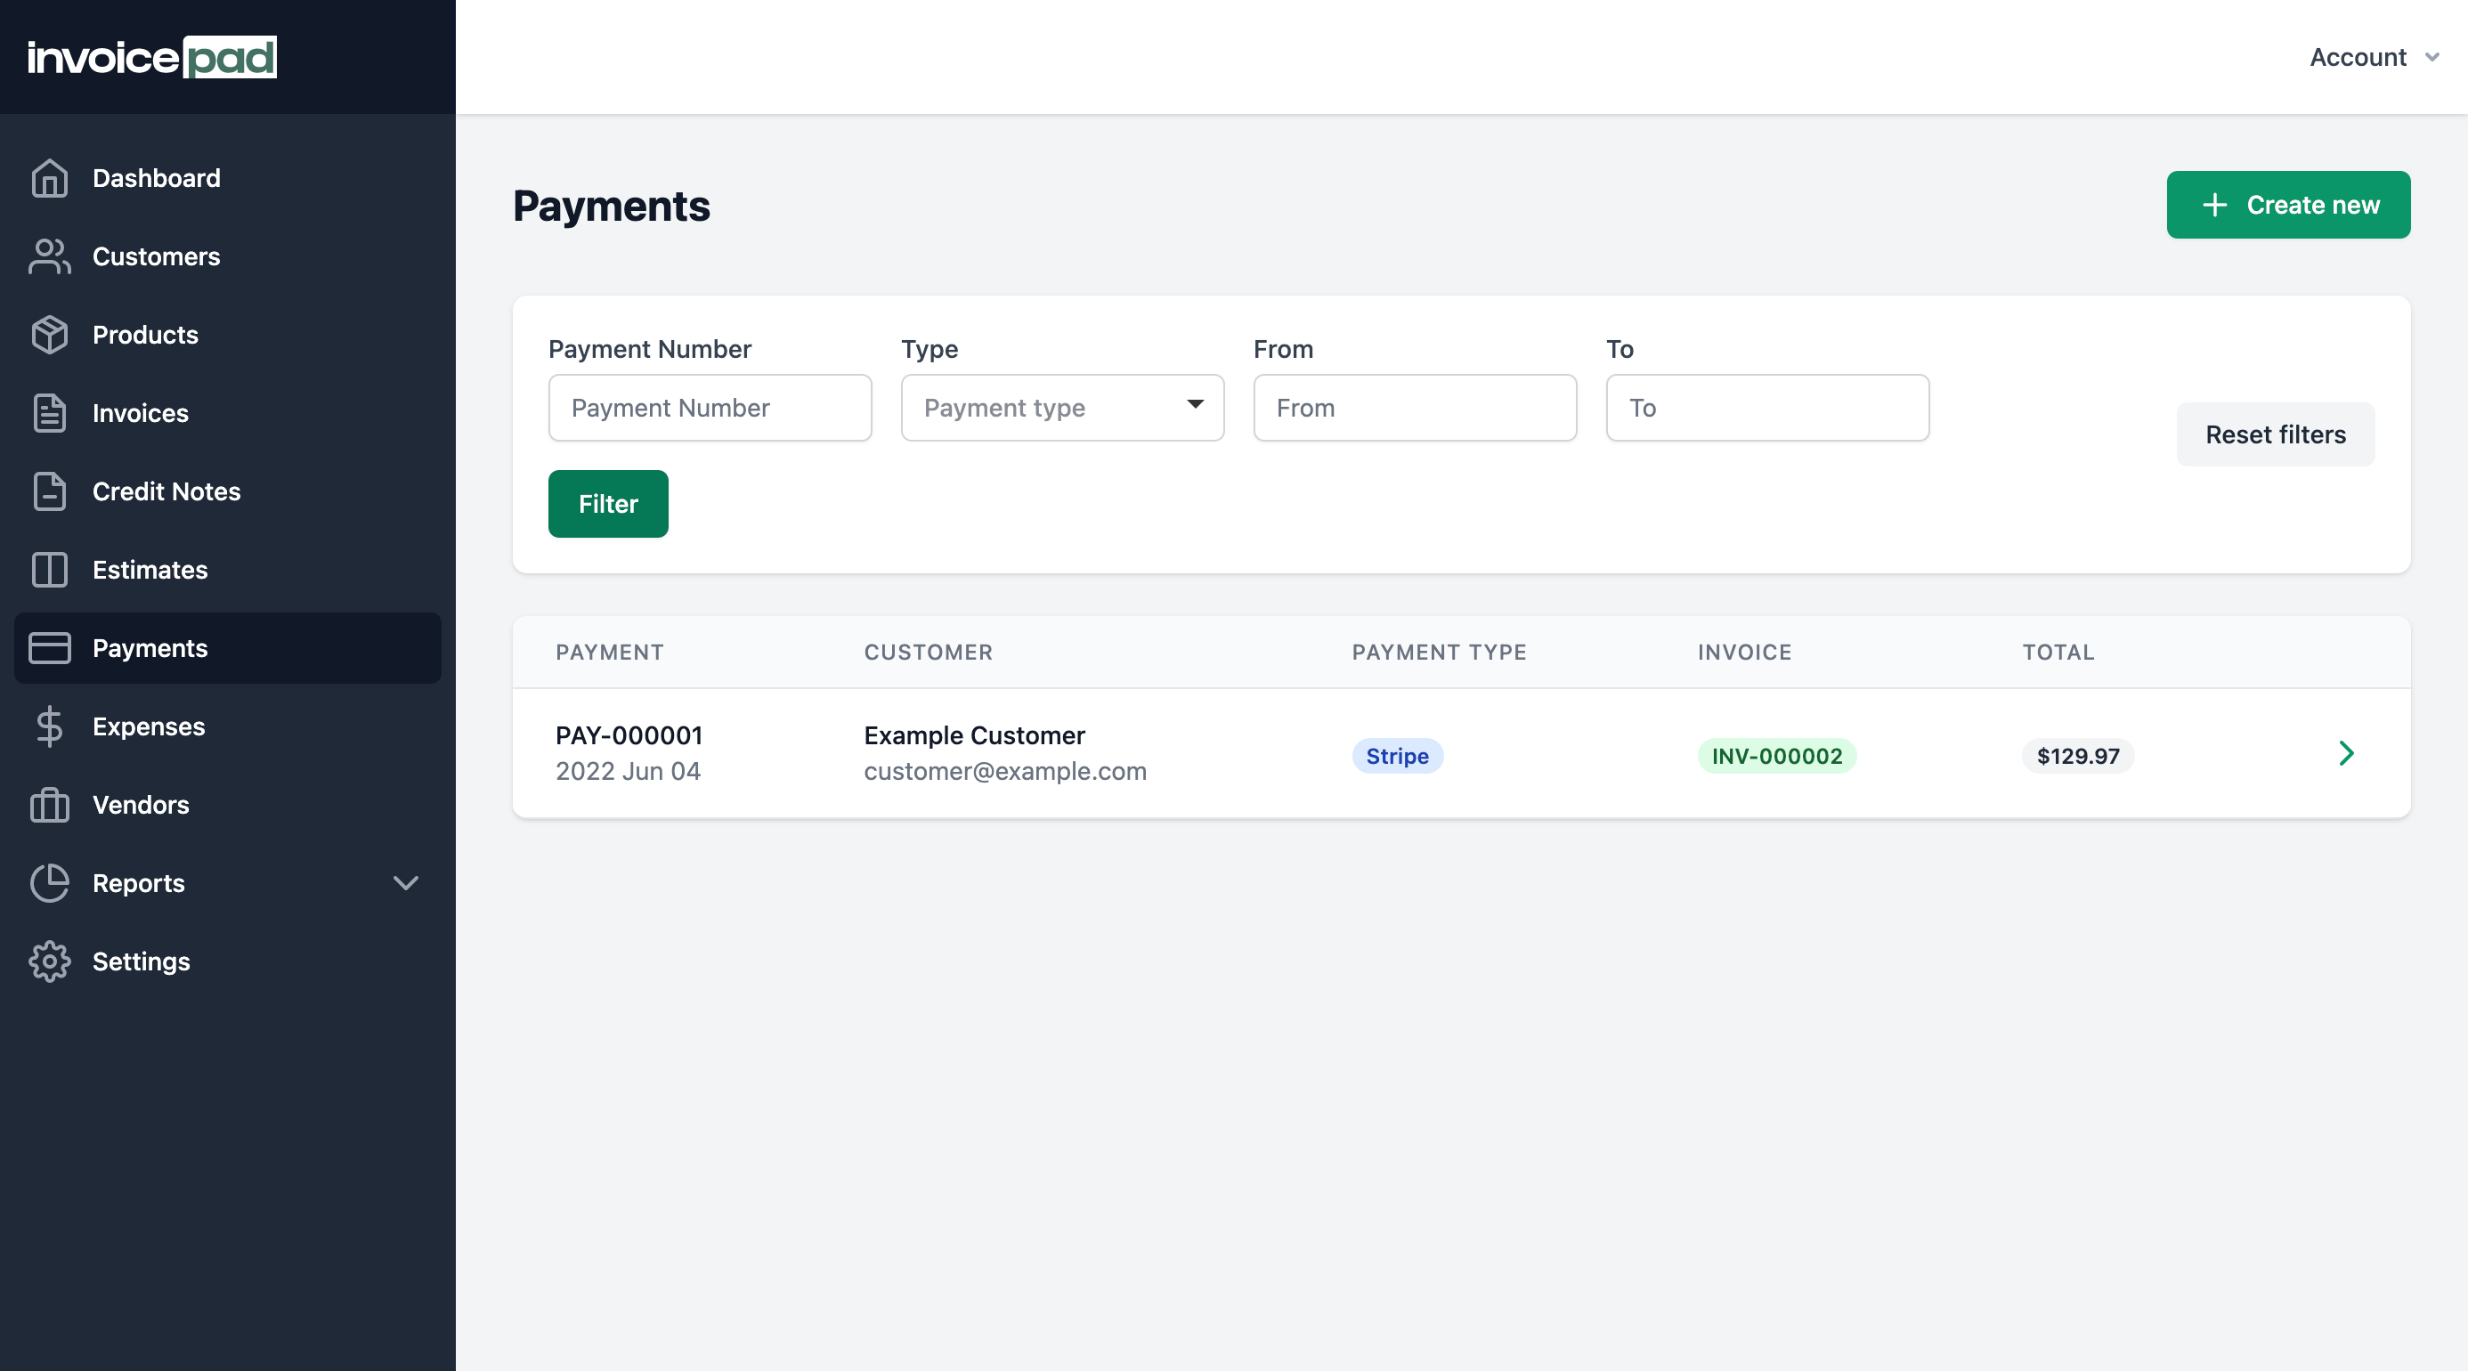2468x1371 pixels.
Task: Go to Expenses page
Action: pos(228,726)
